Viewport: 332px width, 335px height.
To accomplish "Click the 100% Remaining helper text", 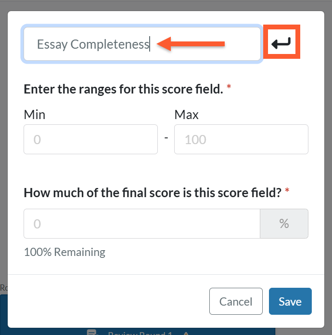I will tap(64, 252).
